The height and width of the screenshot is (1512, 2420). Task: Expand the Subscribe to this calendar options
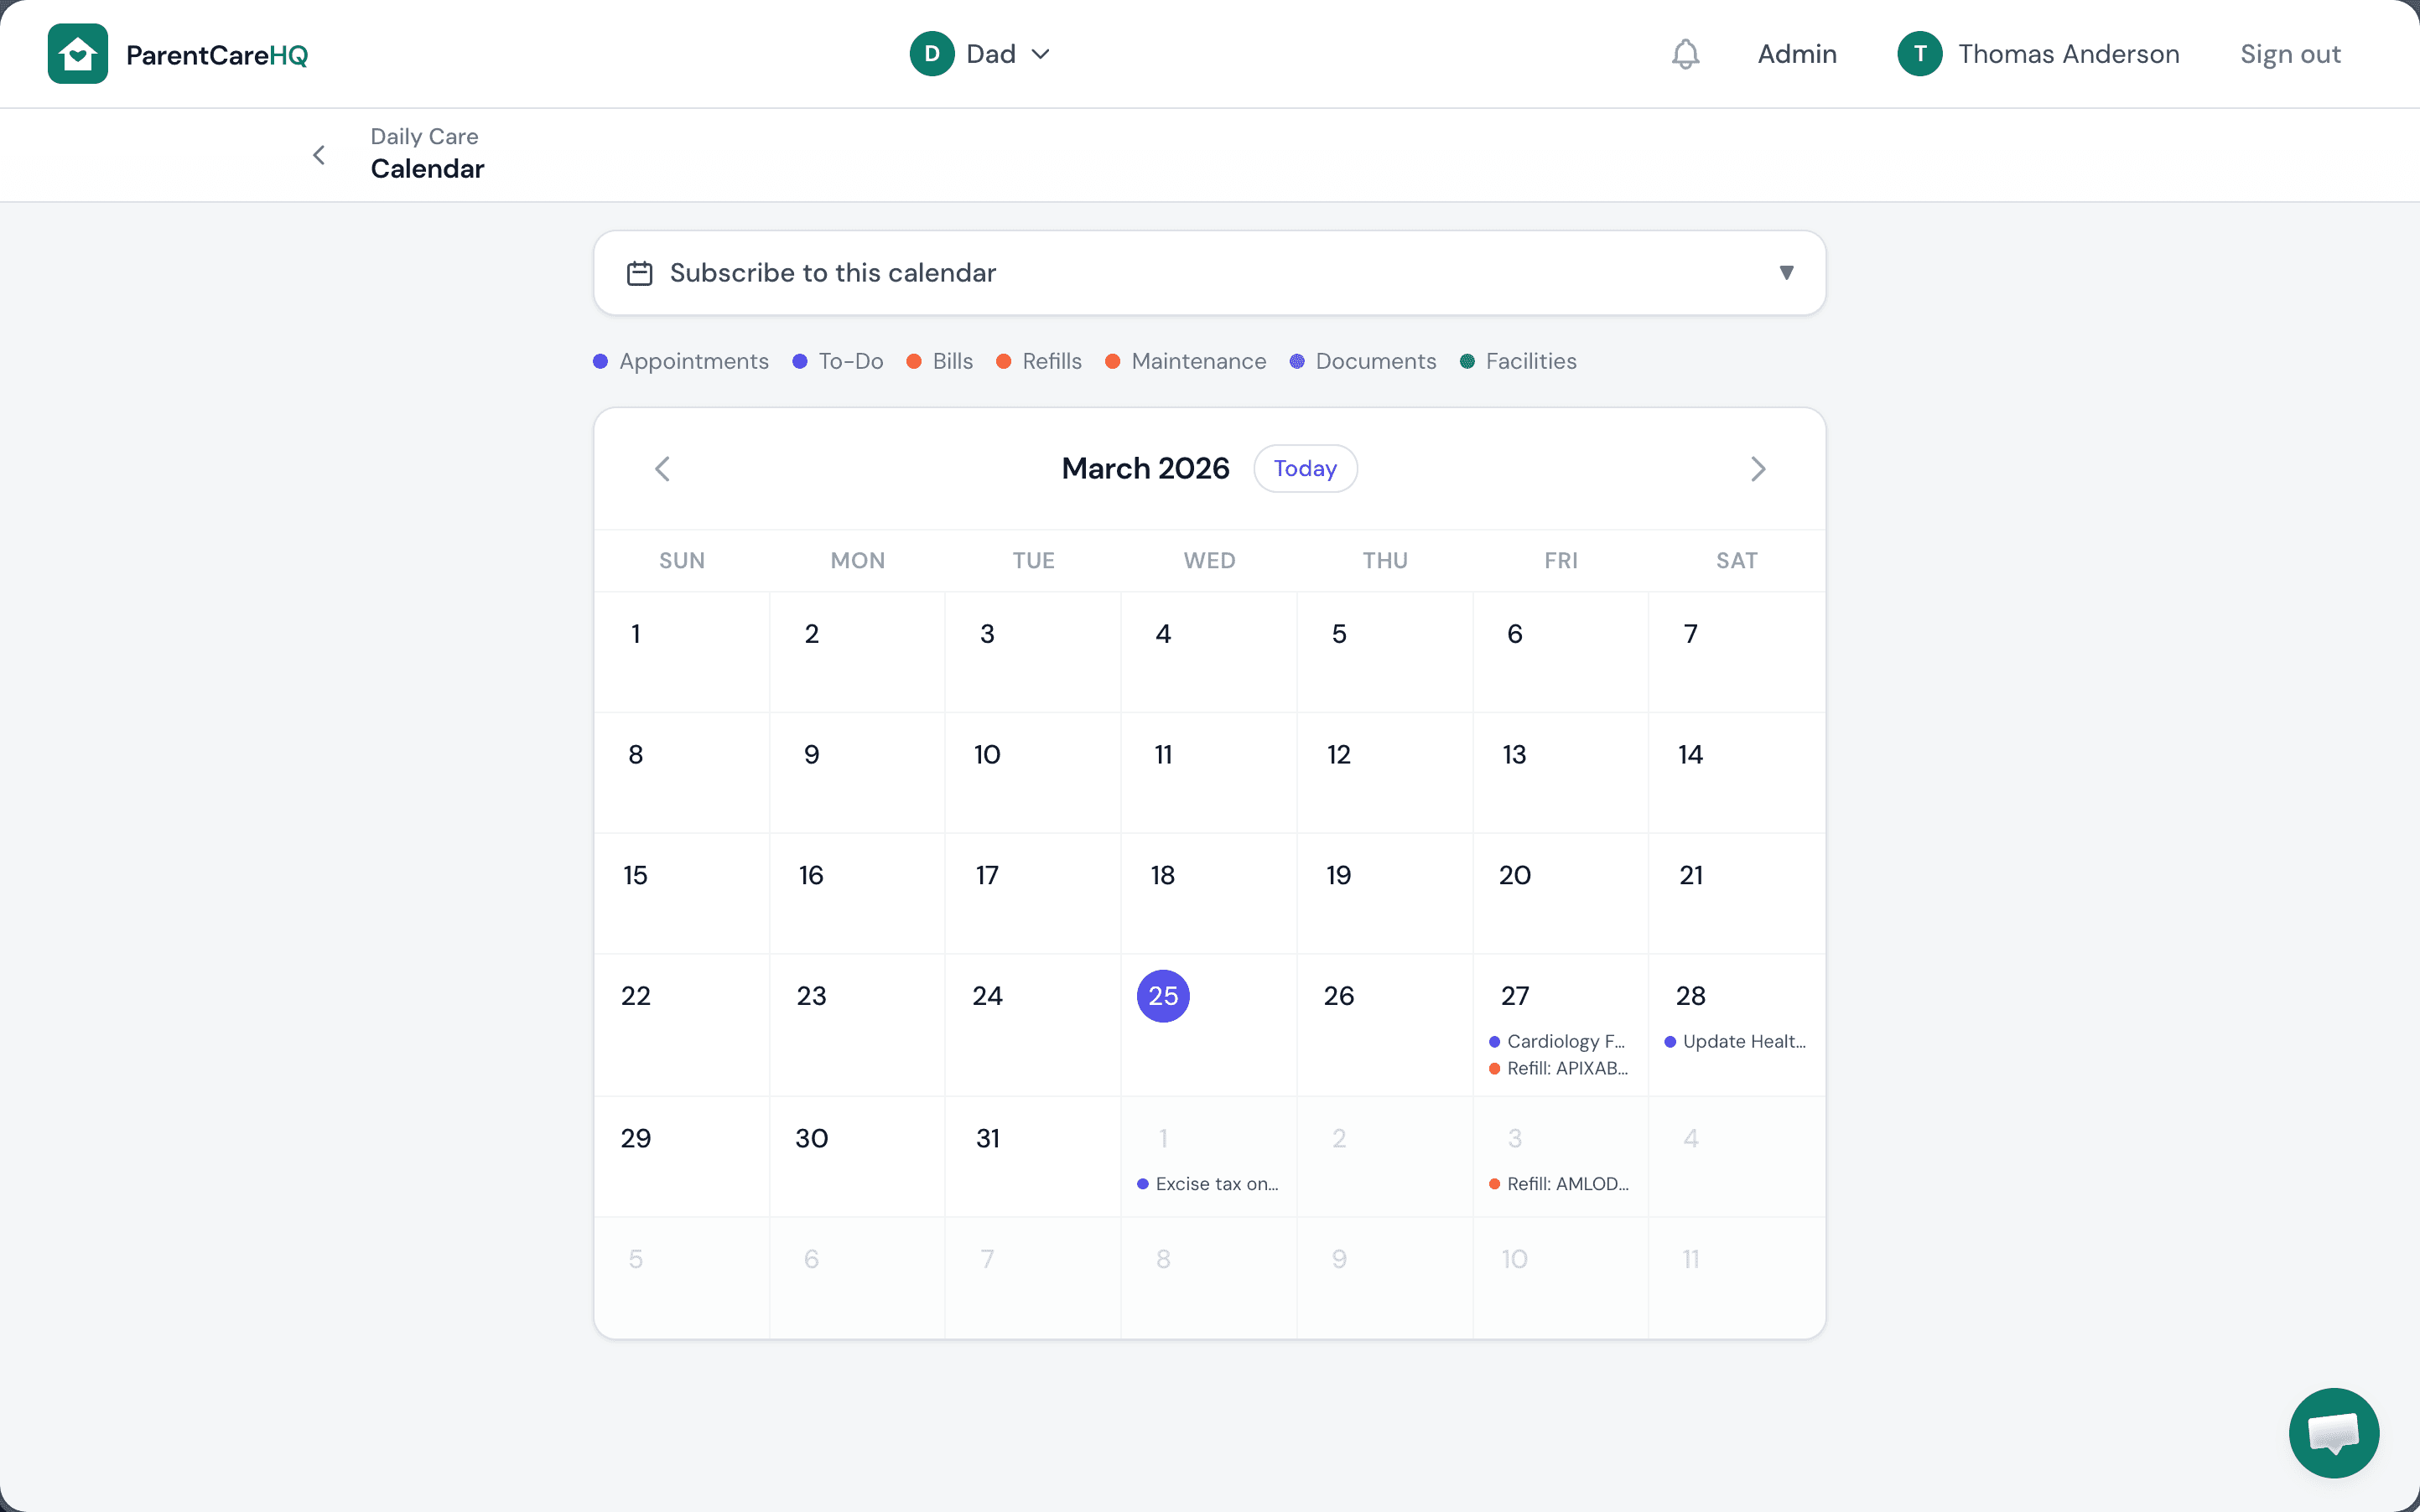(1787, 272)
